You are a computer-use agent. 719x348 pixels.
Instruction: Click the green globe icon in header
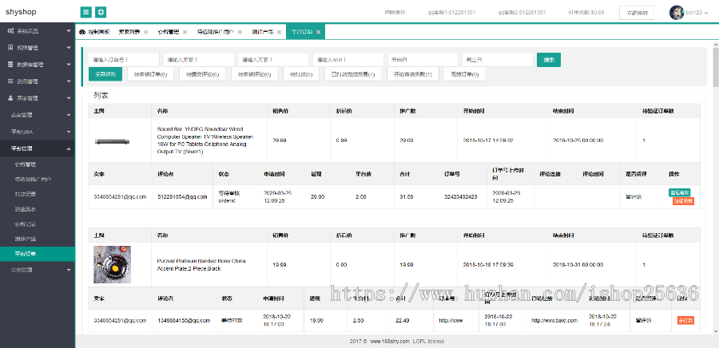pyautogui.click(x=101, y=12)
